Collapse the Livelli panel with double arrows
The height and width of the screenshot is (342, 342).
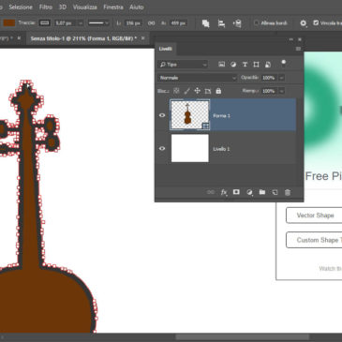pyautogui.click(x=291, y=39)
